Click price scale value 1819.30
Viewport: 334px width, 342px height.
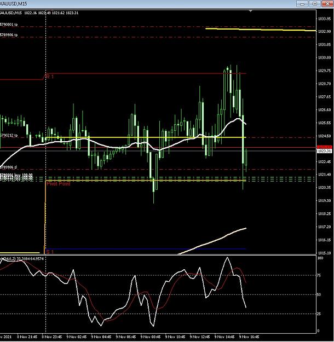tap(324, 200)
